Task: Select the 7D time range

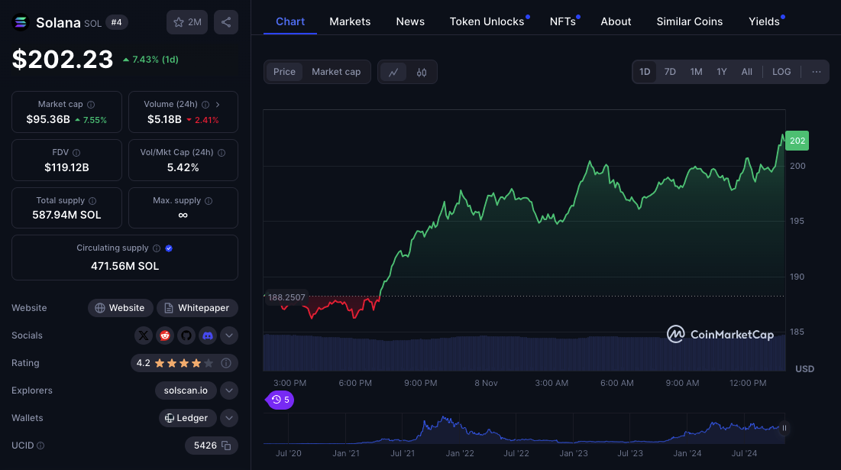Action: coord(670,72)
